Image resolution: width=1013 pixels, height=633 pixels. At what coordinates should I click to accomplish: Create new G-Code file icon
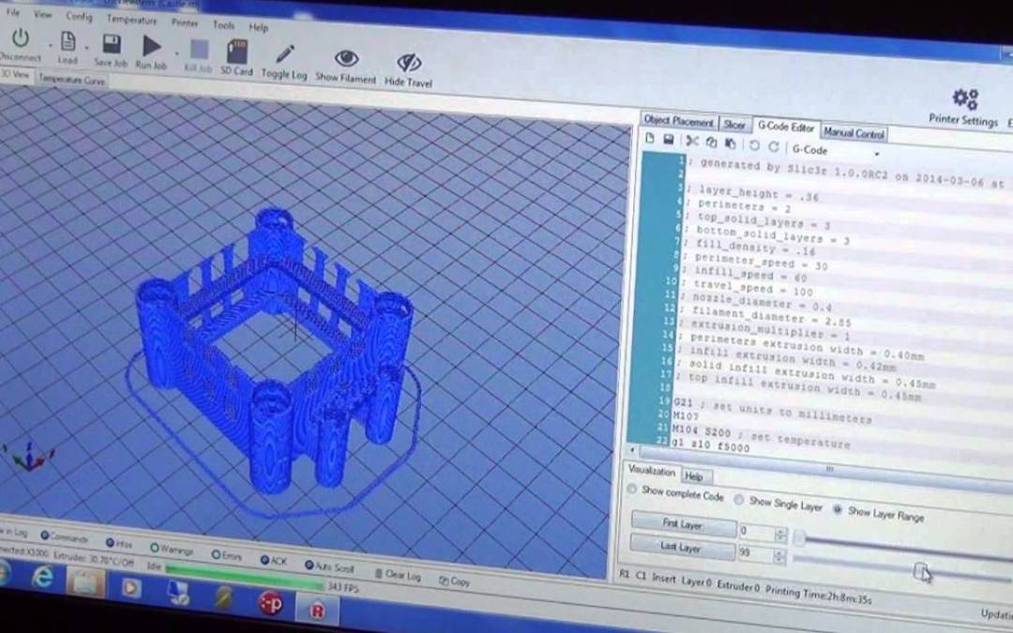tap(650, 138)
